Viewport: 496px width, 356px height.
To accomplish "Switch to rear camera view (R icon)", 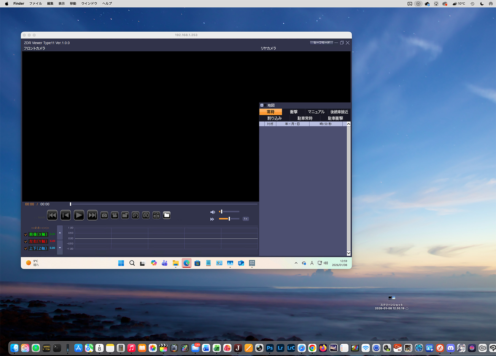I will pos(146,215).
